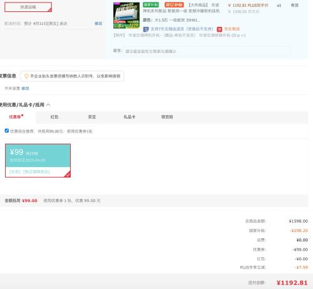Open the air conditioner product thumbnail

click(126, 16)
